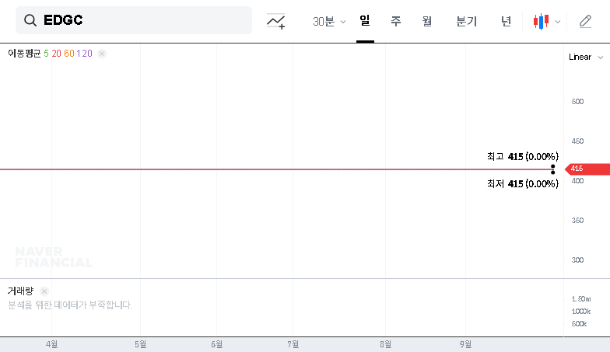This screenshot has height=352, width=610.
Task: Expand the chart type chevron
Action: tap(558, 22)
